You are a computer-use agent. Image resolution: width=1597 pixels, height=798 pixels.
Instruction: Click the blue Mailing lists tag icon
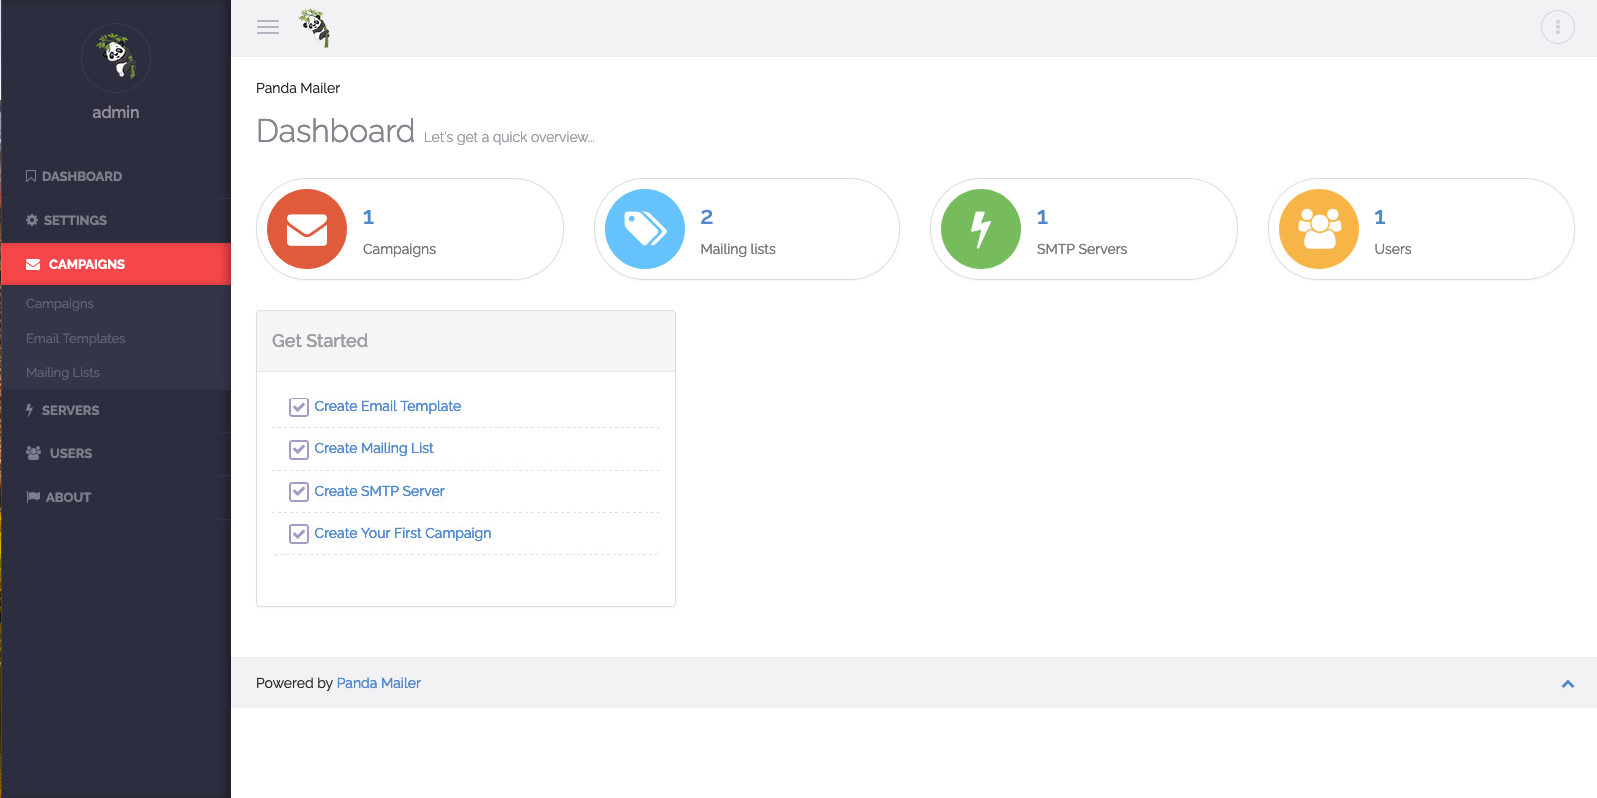click(x=645, y=229)
